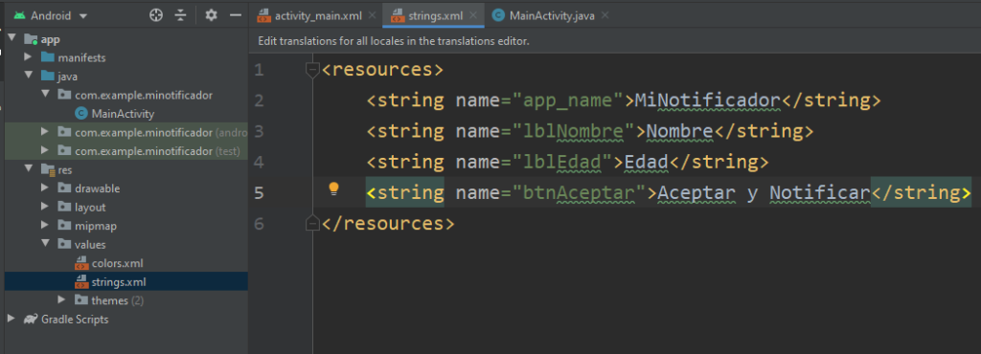Click the yellow lightbulb quick-fix icon
This screenshot has height=354, width=981.
tap(334, 189)
